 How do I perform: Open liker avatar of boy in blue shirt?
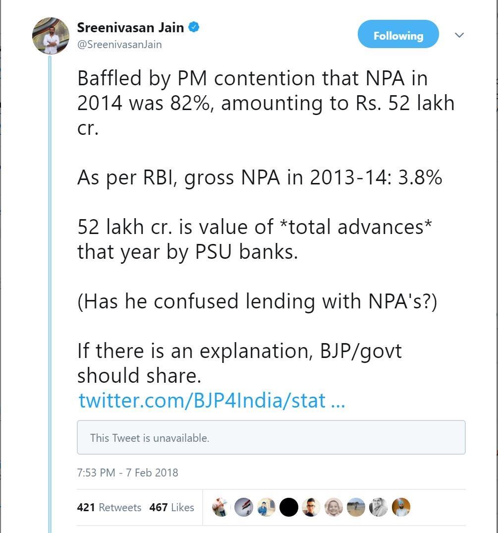pos(266,507)
